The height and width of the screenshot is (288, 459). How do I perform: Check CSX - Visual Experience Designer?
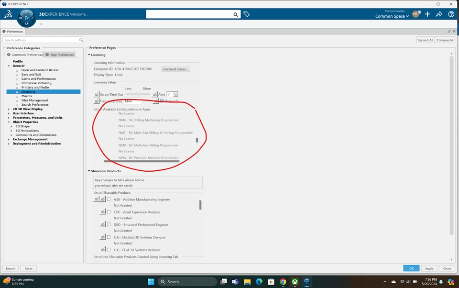[109, 212]
